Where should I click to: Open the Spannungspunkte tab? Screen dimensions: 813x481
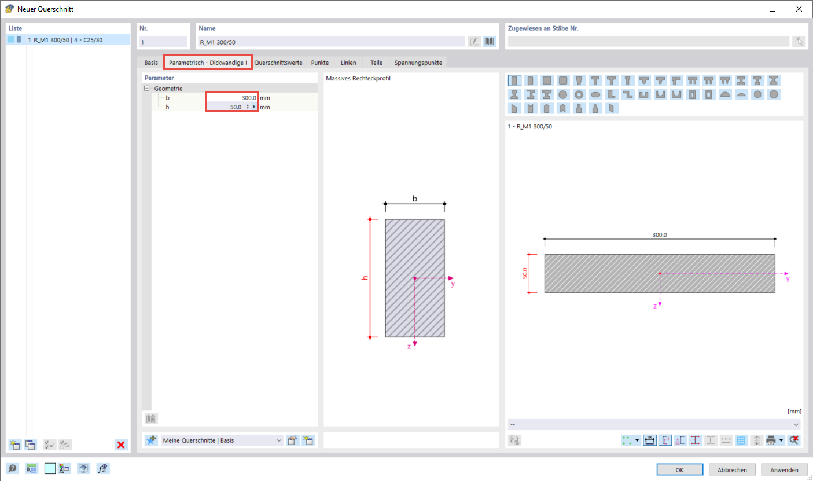click(418, 62)
